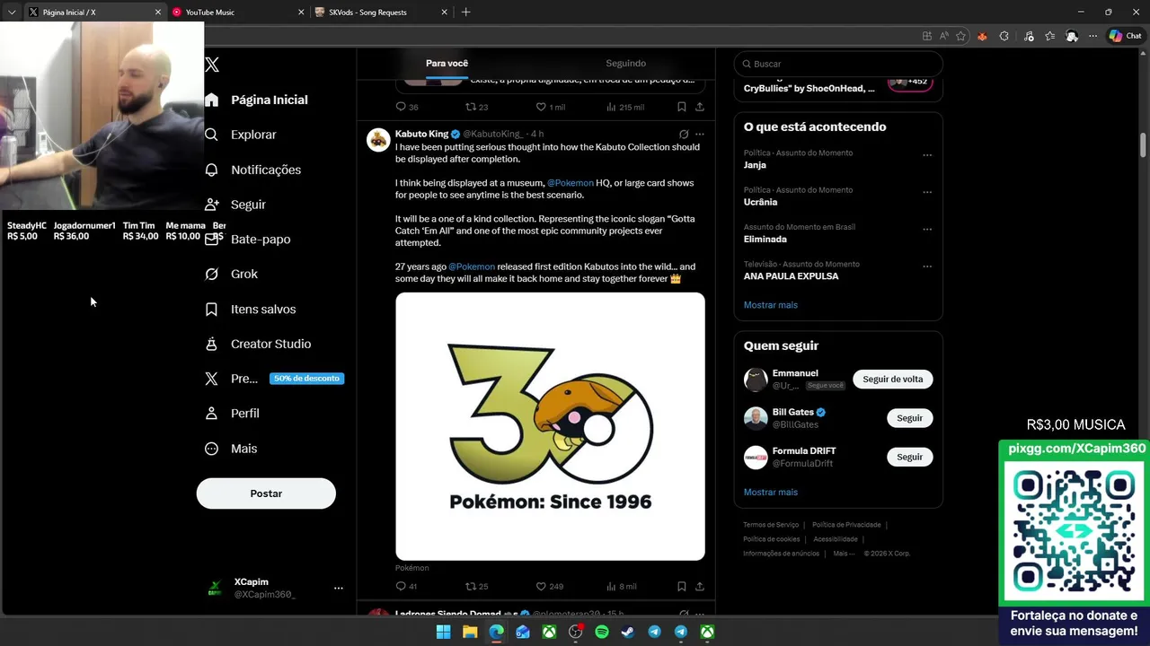Go to Página Inicial in the sidebar
This screenshot has width=1150, height=646.
click(257, 100)
